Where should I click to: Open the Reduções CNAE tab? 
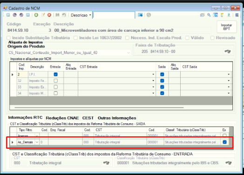pyautogui.click(x=62, y=118)
